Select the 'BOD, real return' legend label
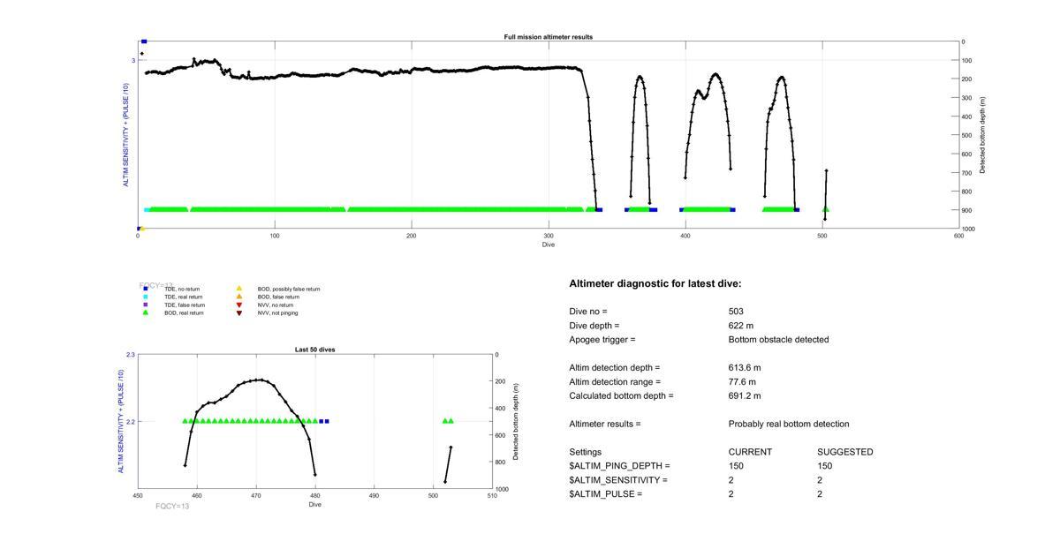 point(184,312)
